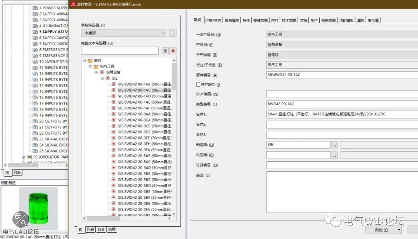Click page icon for 25 SIGNAL EXCH
Screen dimensions: 418x239
35,151
